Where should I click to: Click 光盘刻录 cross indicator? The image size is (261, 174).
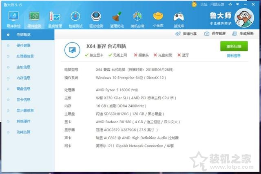coord(163,55)
